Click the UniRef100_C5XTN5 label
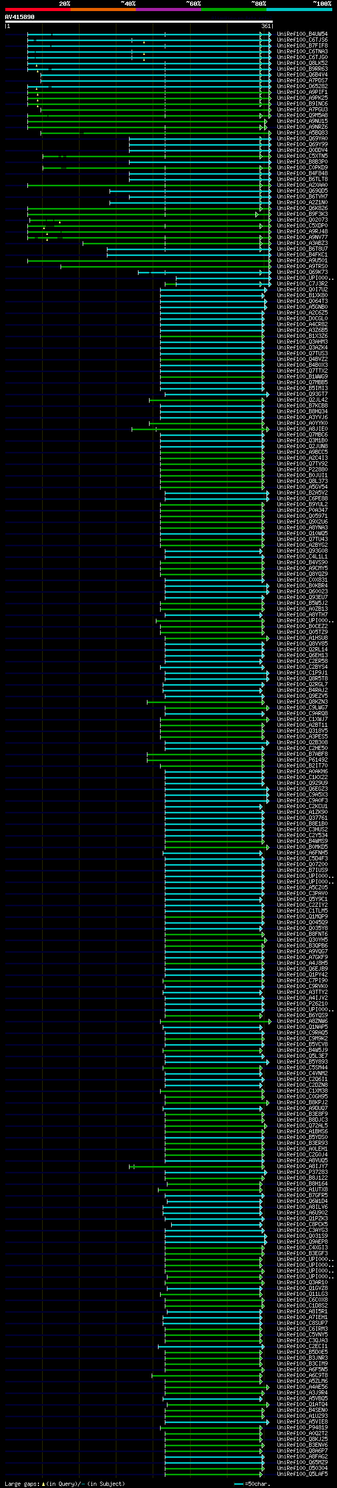The width and height of the screenshot is (337, 1488). [302, 156]
